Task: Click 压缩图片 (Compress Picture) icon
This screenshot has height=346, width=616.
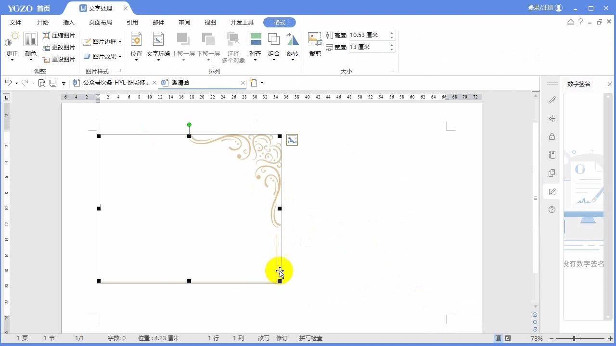Action: [47, 36]
